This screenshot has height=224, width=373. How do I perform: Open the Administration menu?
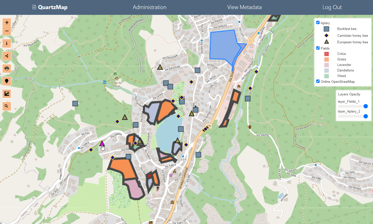pyautogui.click(x=150, y=7)
